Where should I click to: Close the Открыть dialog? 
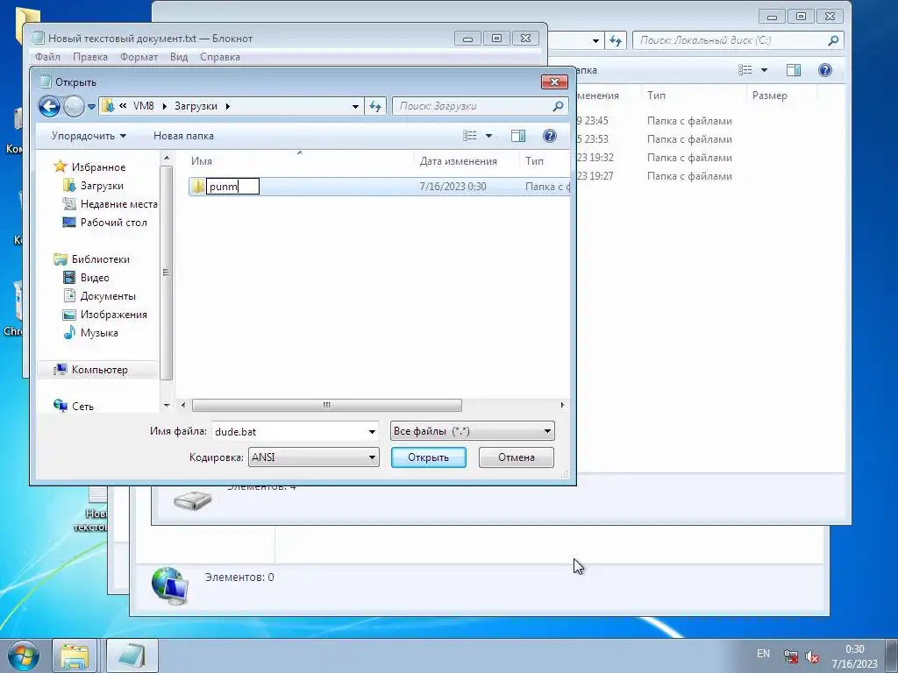(x=554, y=81)
